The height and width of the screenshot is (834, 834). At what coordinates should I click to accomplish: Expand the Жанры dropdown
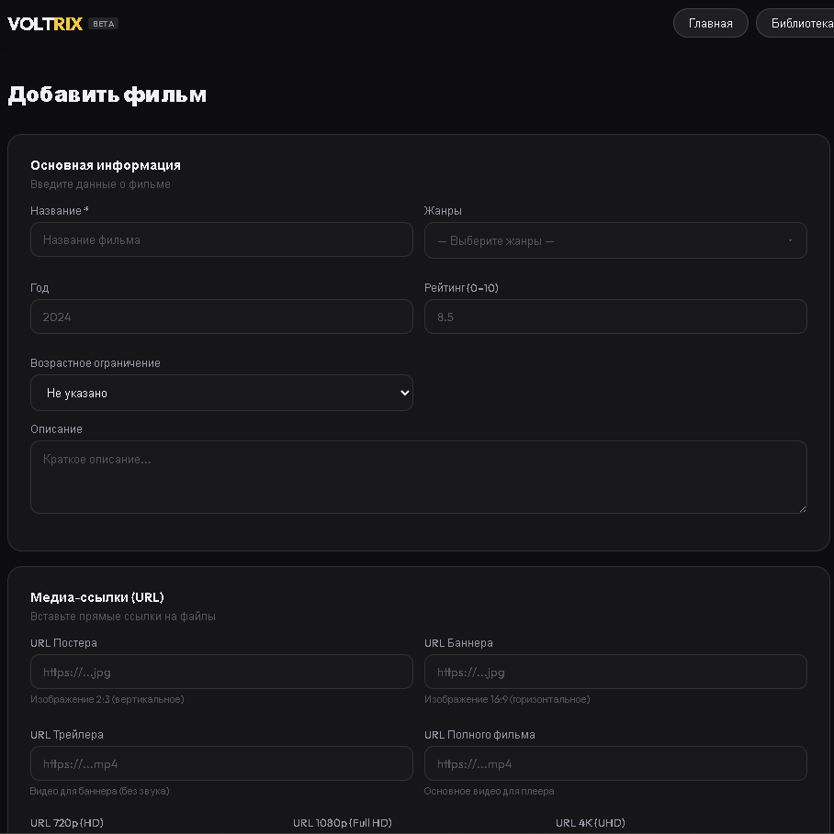click(x=615, y=241)
